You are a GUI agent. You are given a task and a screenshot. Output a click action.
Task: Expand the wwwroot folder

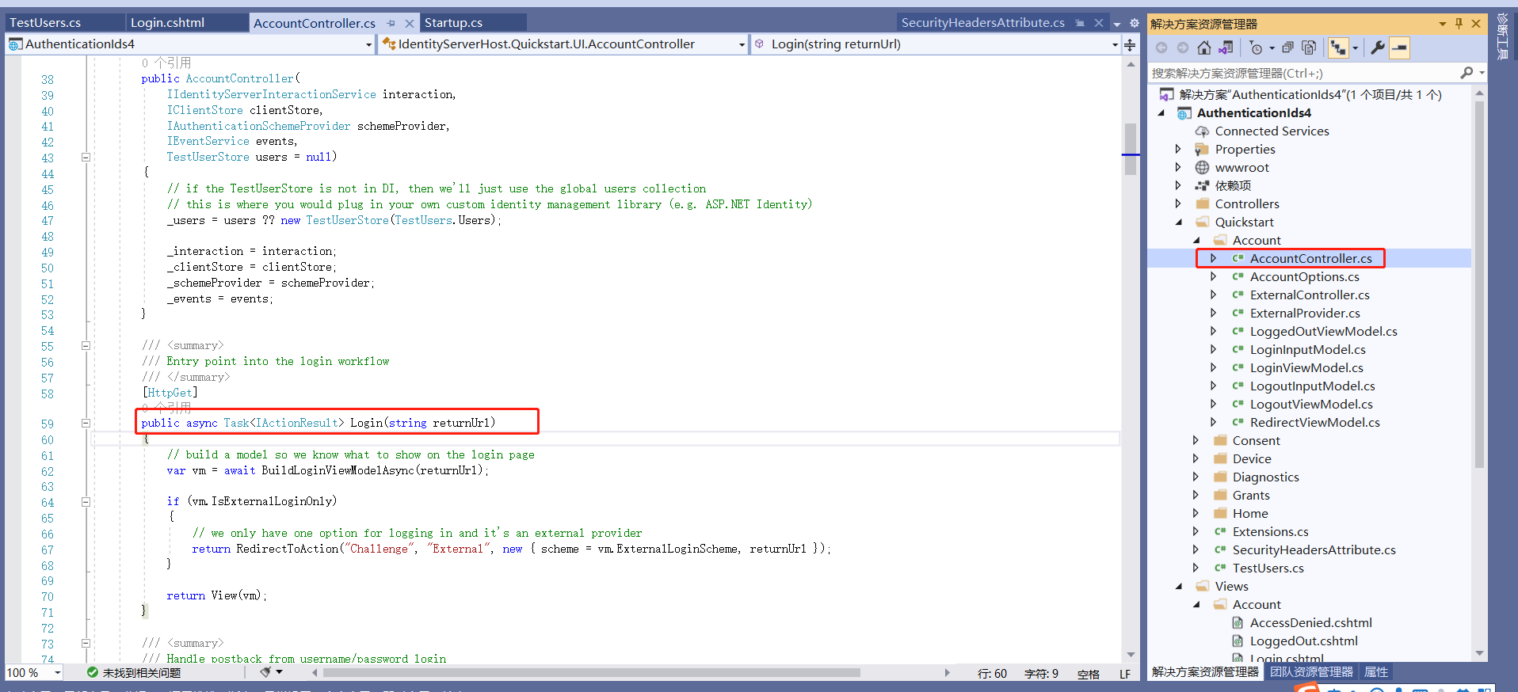click(x=1178, y=167)
